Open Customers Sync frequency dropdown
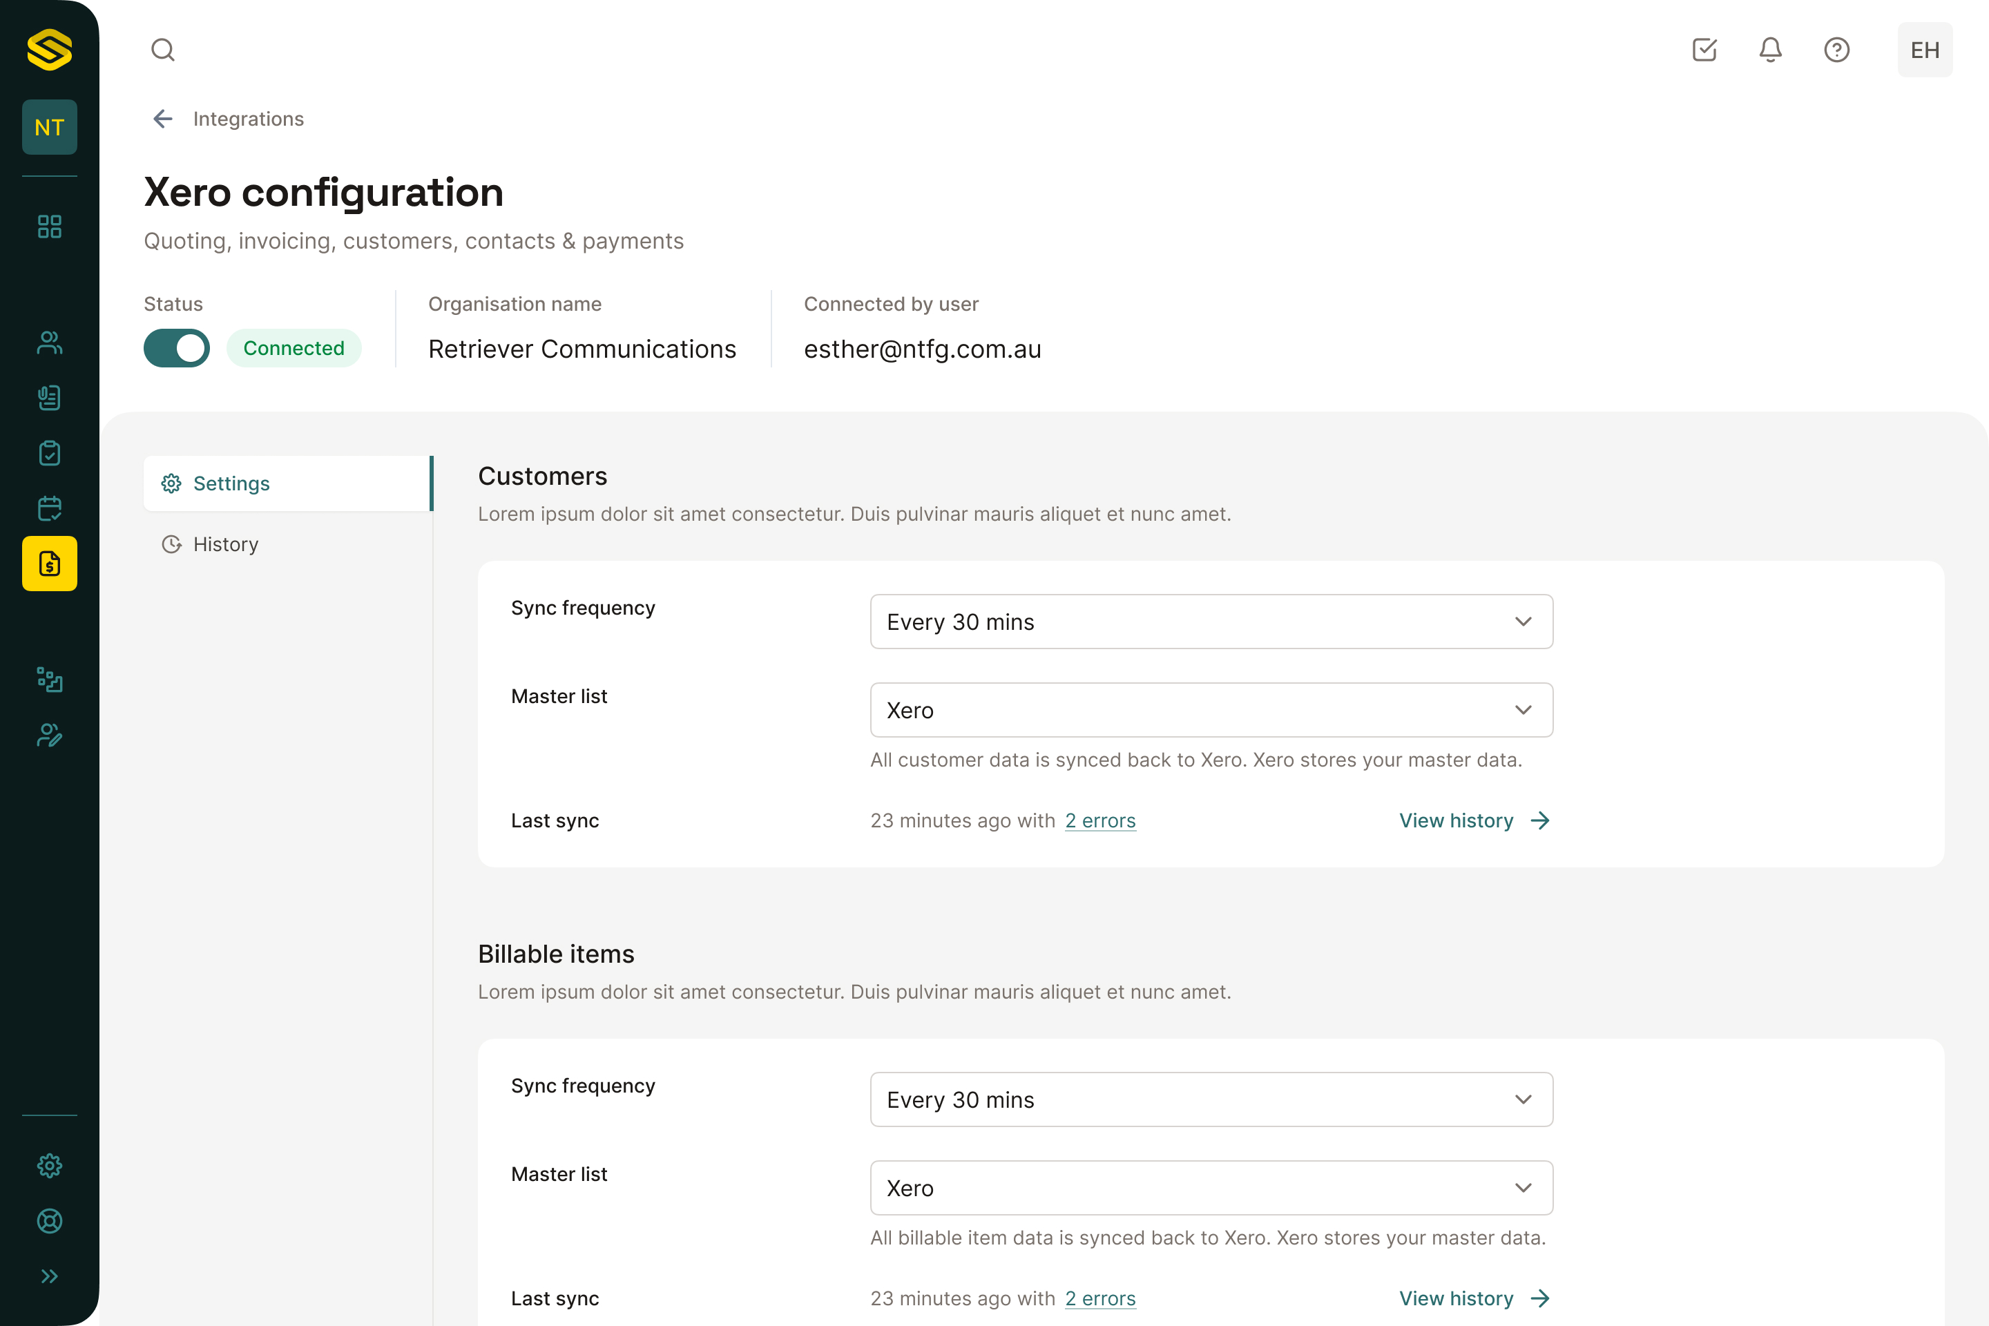 pos(1211,622)
